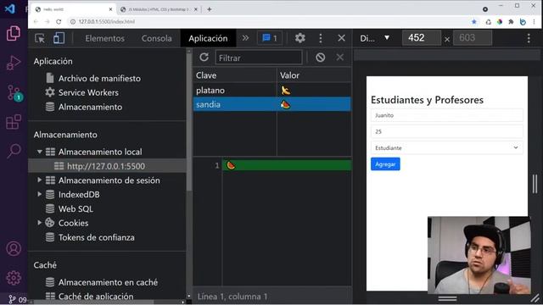
Task: Open browser extensions puzzle icon
Action: [511, 22]
